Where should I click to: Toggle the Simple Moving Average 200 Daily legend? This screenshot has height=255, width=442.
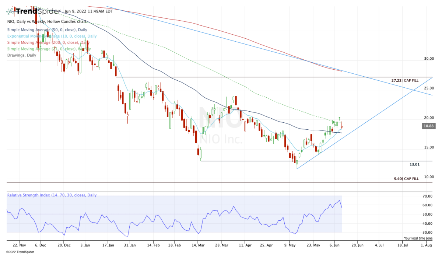pyautogui.click(x=48, y=42)
